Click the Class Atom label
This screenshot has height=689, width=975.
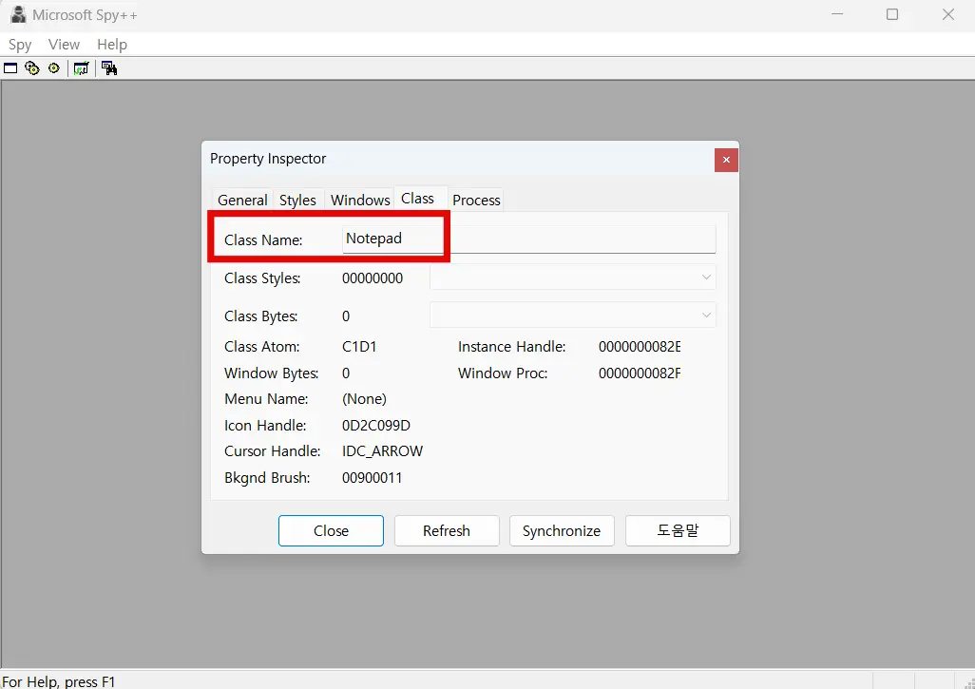coord(261,347)
